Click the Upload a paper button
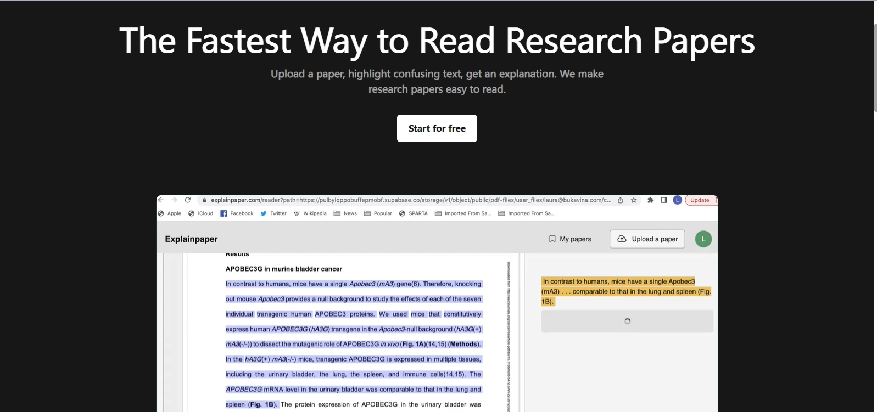The height and width of the screenshot is (412, 877). click(647, 239)
